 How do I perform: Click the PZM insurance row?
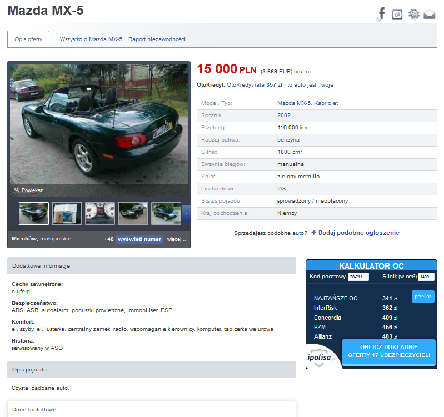(356, 327)
